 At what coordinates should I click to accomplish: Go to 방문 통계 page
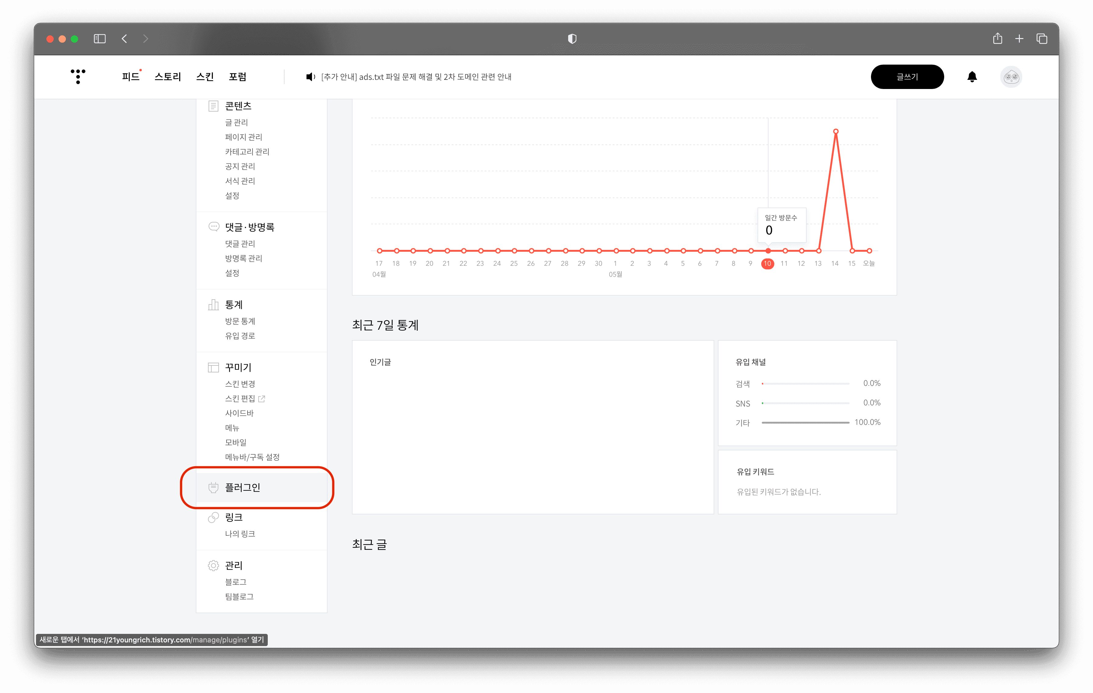point(240,321)
